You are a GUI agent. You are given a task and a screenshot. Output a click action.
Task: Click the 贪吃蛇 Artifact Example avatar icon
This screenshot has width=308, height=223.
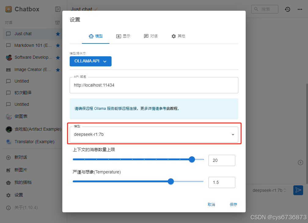(x=9, y=129)
